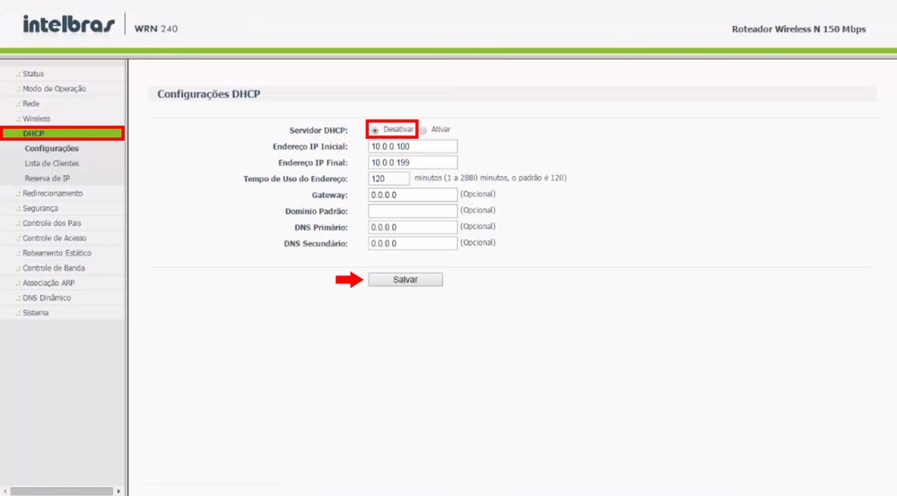897x496 pixels.
Task: Click the Configurações DHCP heading
Action: 209,94
